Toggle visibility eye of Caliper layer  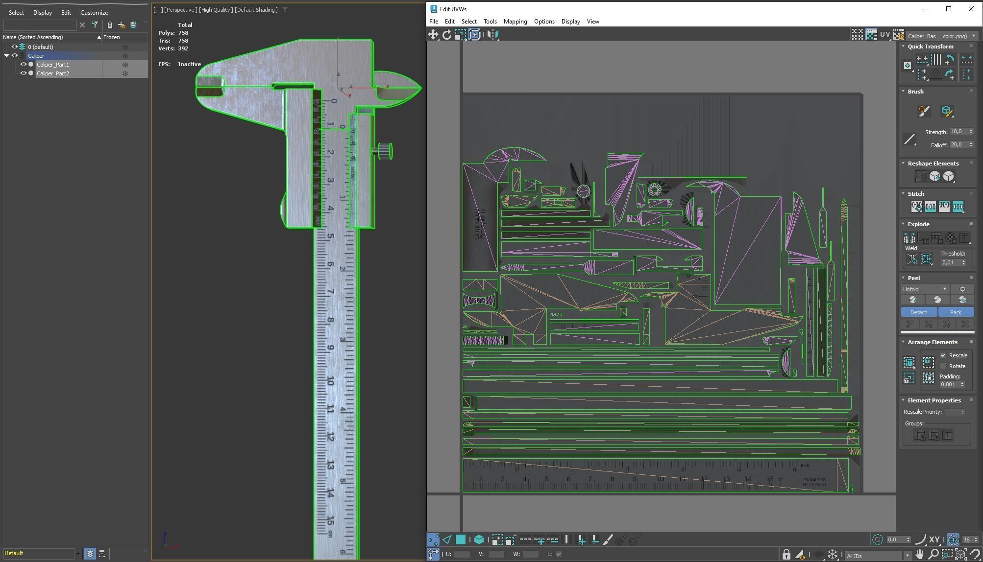14,56
